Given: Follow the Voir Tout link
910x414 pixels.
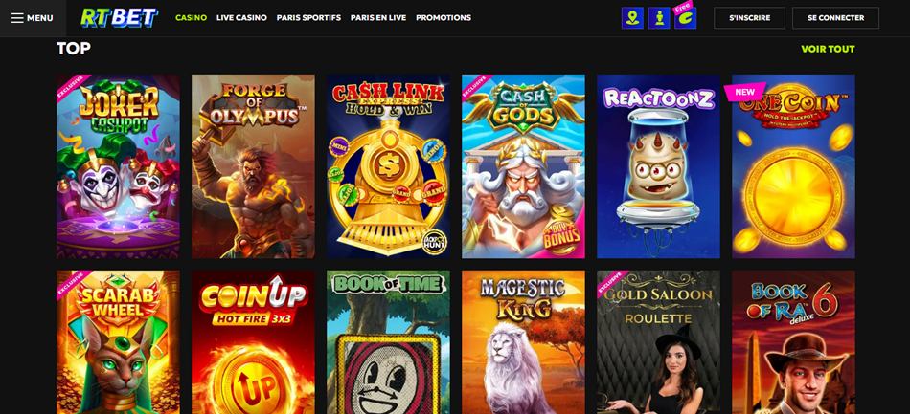Looking at the screenshot, I should [828, 49].
